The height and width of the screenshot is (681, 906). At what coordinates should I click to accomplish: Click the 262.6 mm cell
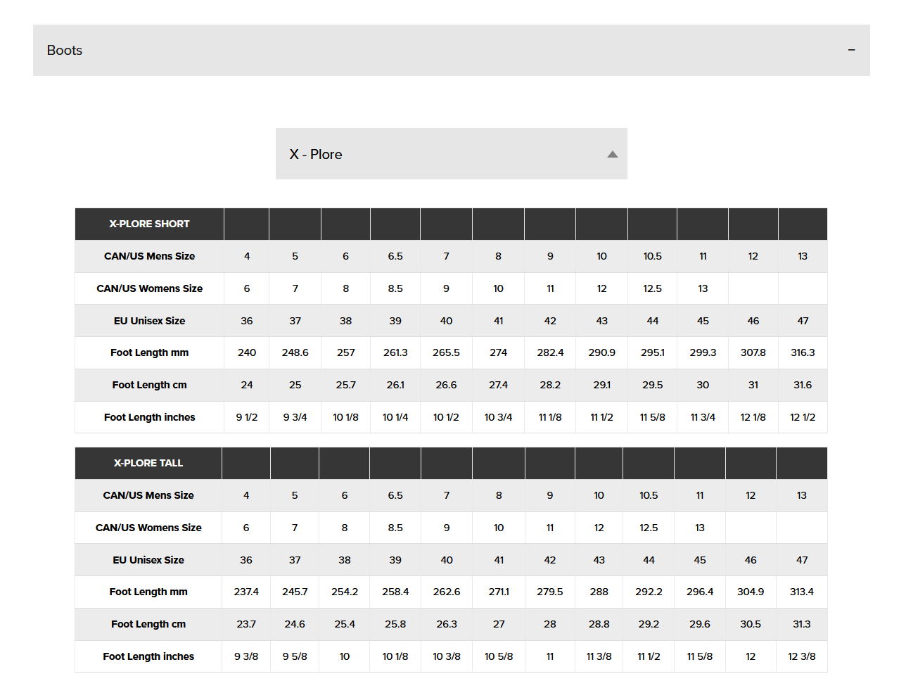[x=447, y=592]
